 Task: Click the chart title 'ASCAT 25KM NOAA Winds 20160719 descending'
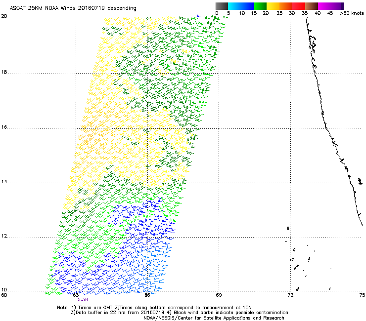(x=73, y=8)
